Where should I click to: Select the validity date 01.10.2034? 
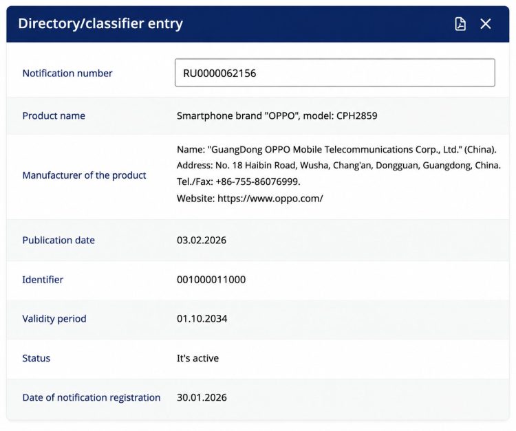pyautogui.click(x=202, y=319)
